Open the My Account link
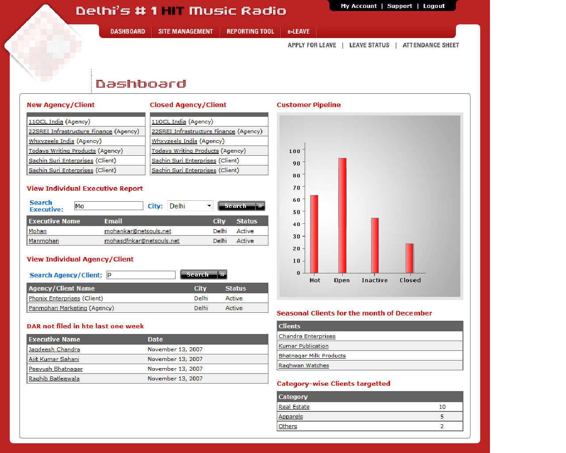The width and height of the screenshot is (566, 453). pos(359,6)
